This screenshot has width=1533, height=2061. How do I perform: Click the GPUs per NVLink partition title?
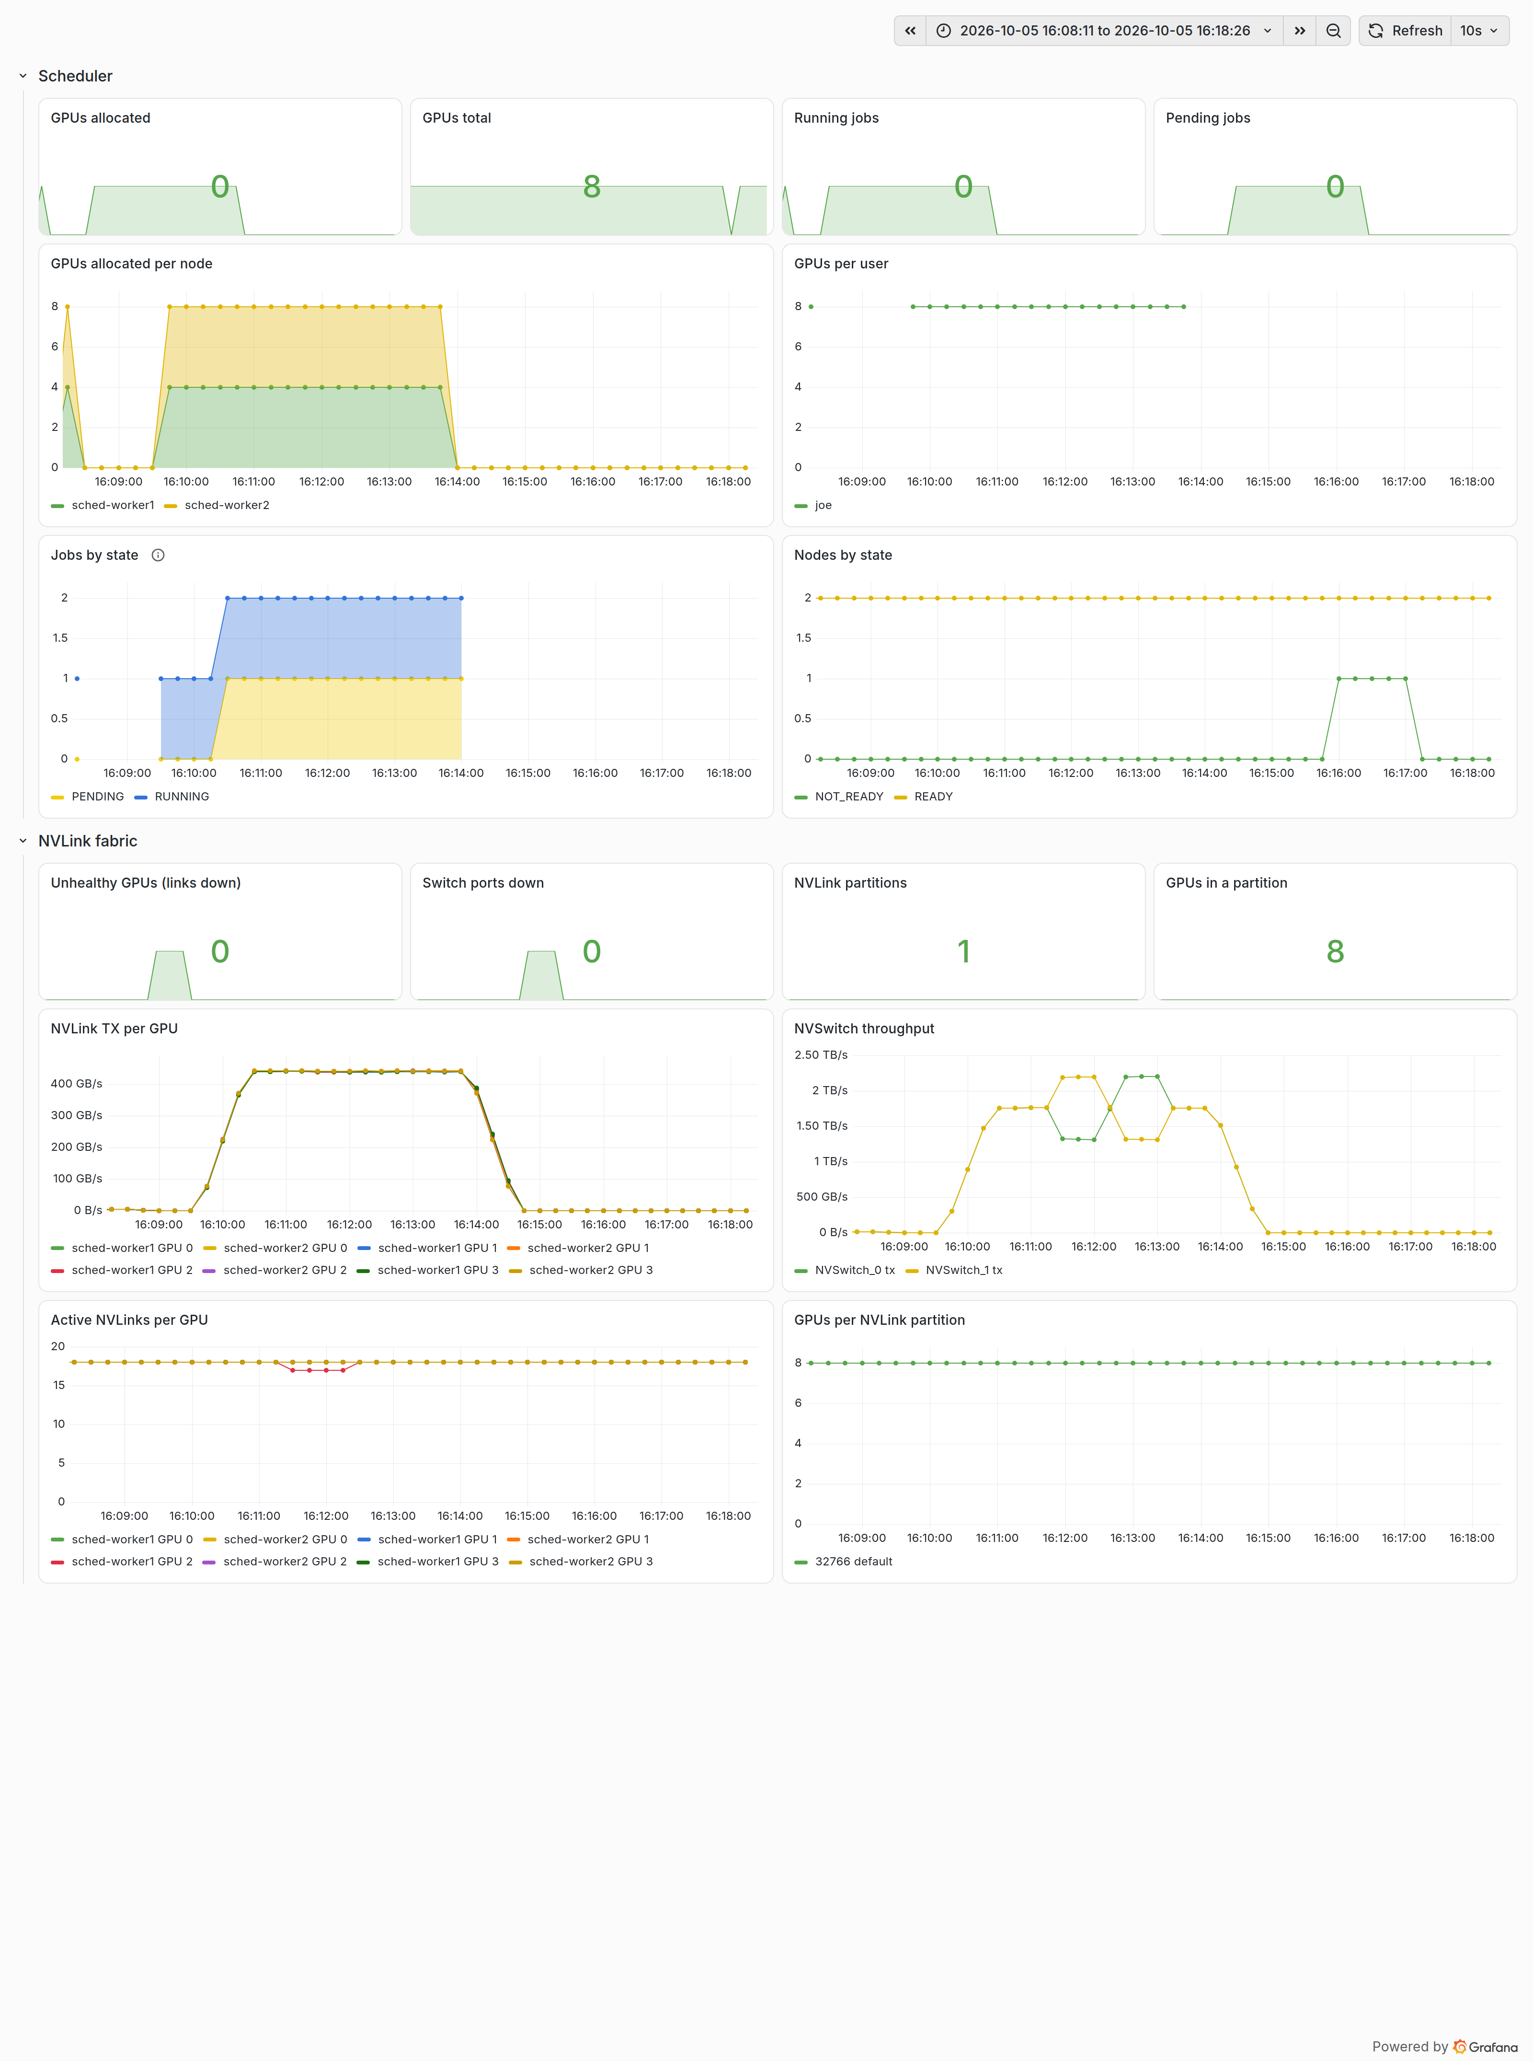(x=880, y=1320)
